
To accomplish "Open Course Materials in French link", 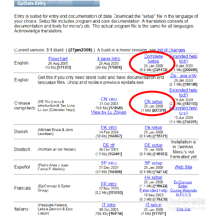I will (x=183, y=192).
